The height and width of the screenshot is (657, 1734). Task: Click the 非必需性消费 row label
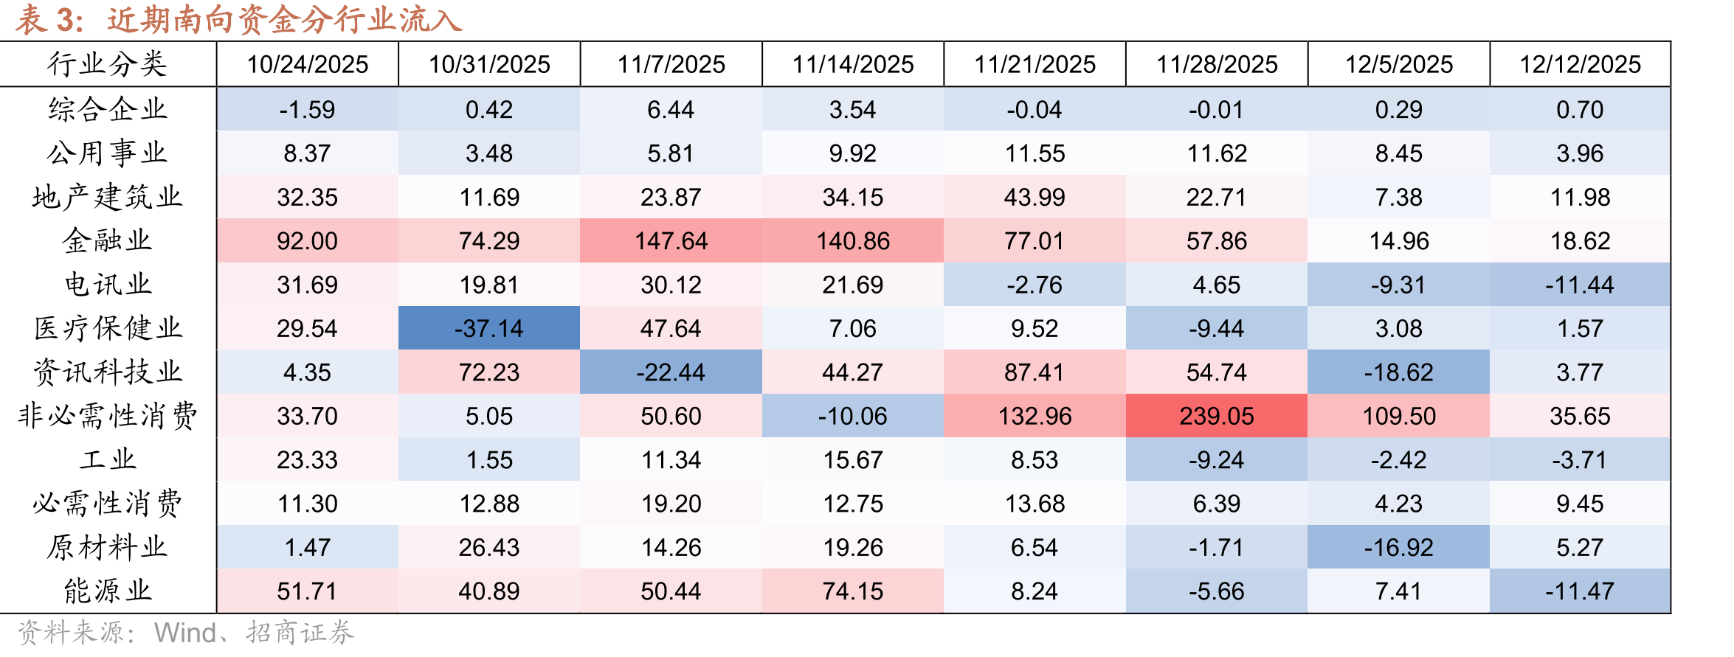click(x=108, y=416)
